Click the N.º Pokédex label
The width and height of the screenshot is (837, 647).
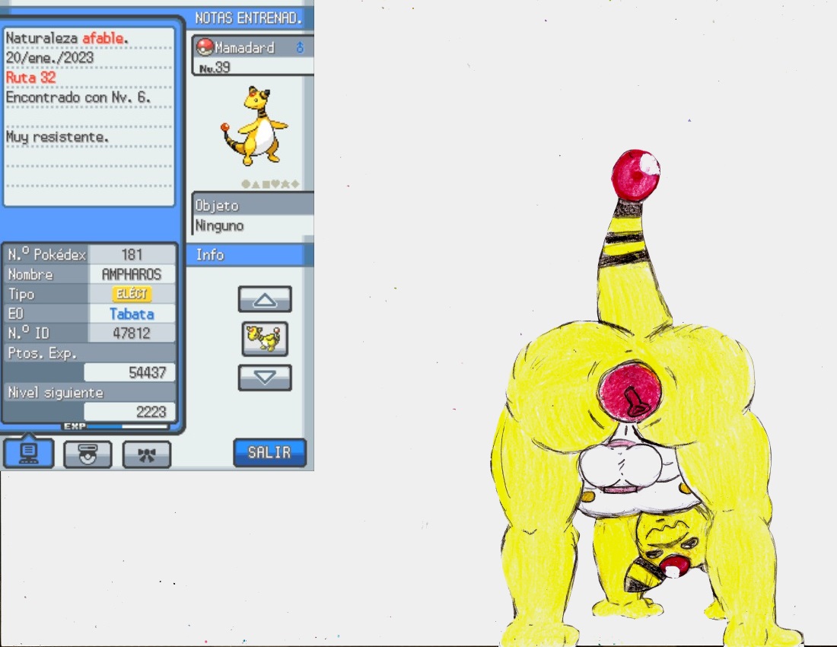47,255
